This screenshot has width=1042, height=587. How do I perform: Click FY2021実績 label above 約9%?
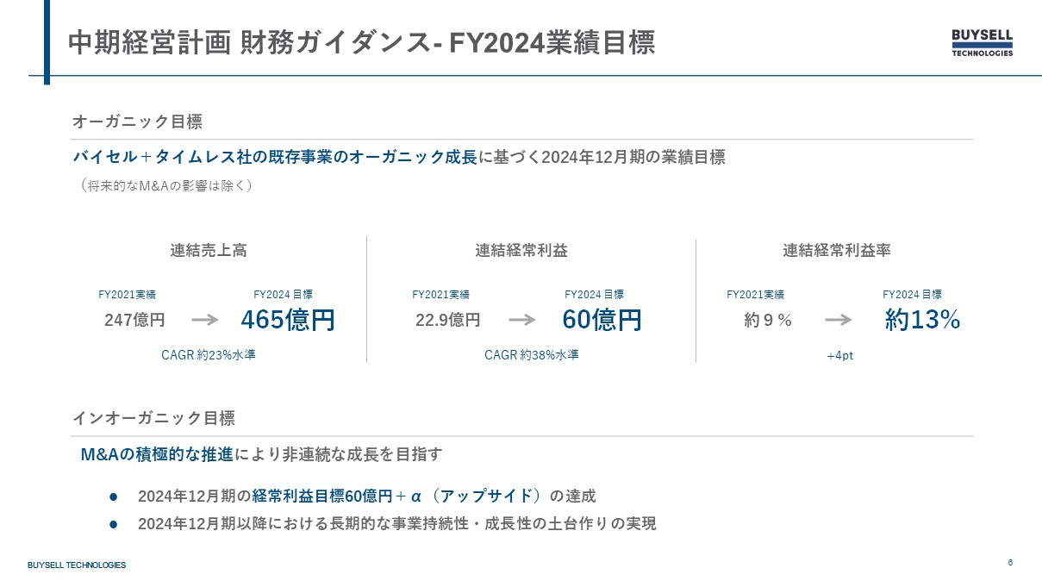756,295
